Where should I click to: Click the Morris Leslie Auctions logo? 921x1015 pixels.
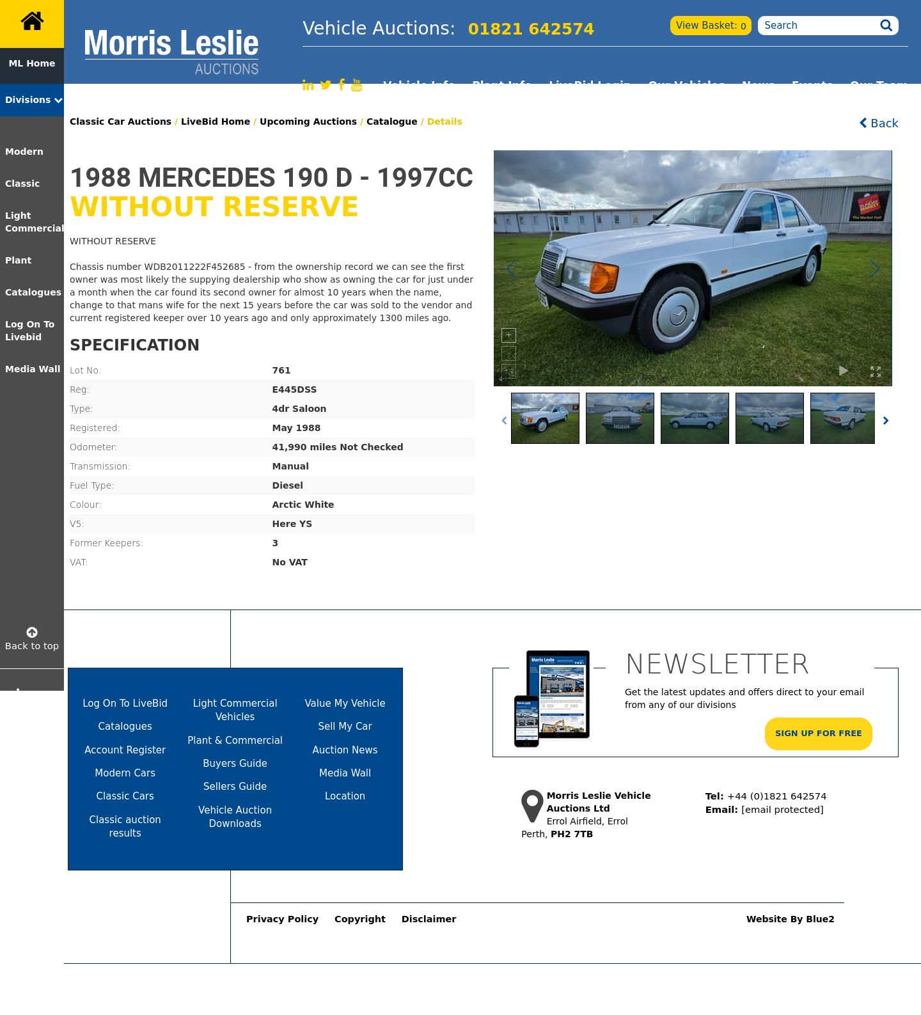pyautogui.click(x=171, y=52)
